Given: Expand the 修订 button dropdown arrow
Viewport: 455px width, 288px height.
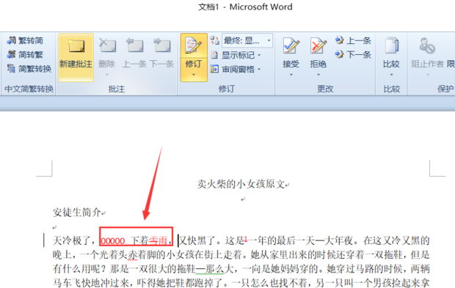Looking at the screenshot, I should pyautogui.click(x=194, y=75).
